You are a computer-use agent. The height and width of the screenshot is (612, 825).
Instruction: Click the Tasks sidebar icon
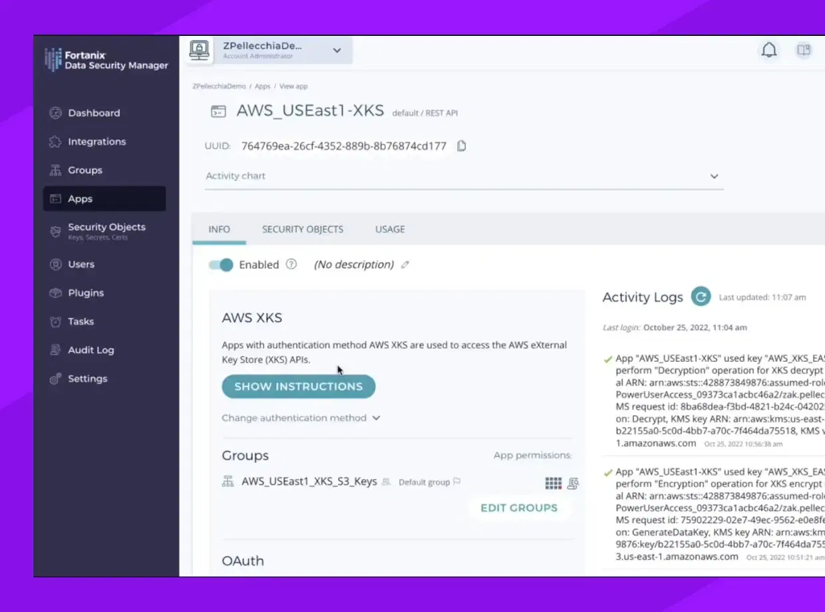point(56,321)
